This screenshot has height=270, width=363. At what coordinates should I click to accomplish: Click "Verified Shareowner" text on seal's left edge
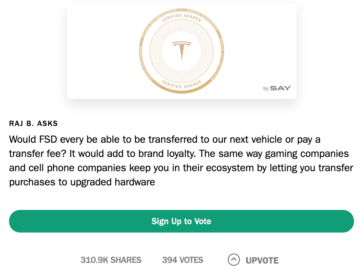(145, 65)
